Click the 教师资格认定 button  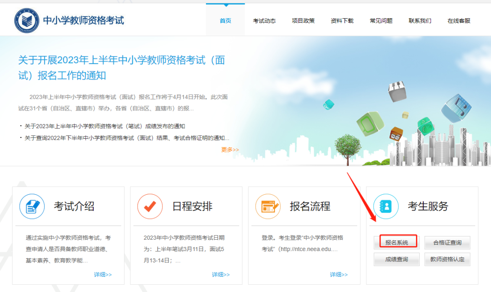tap(447, 259)
